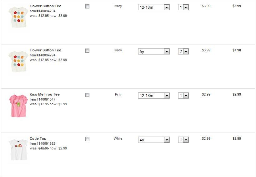Check the Cutie Top item checkbox
The height and width of the screenshot is (177, 256).
pos(88,139)
